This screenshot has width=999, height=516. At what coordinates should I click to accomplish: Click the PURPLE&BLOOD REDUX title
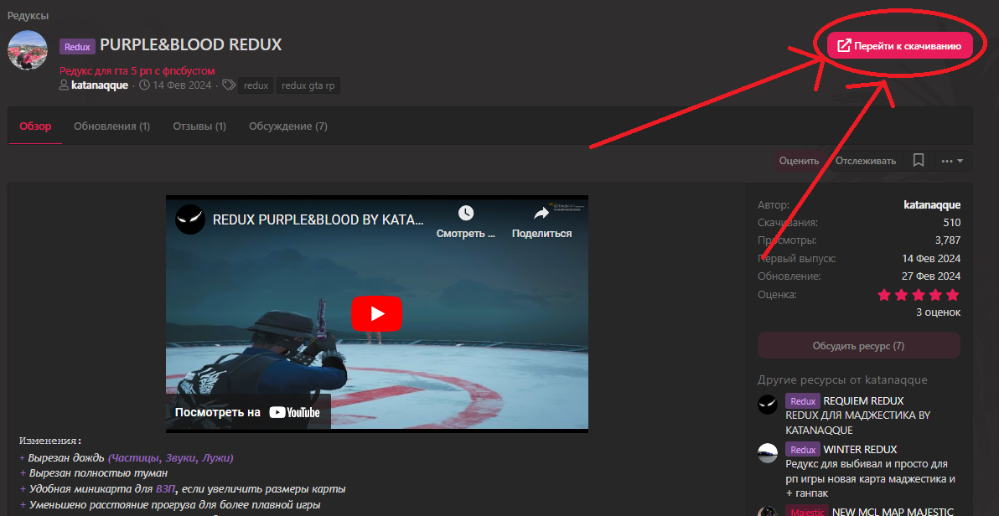pyautogui.click(x=191, y=44)
